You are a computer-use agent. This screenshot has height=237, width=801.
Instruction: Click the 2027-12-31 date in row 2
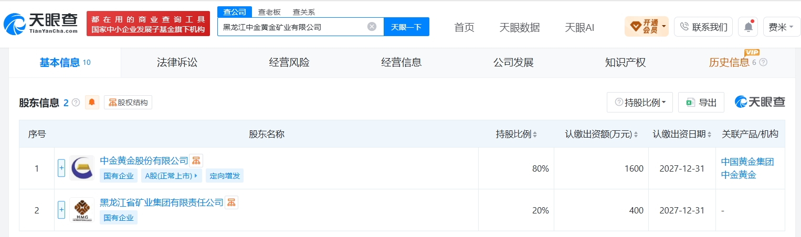coord(682,210)
